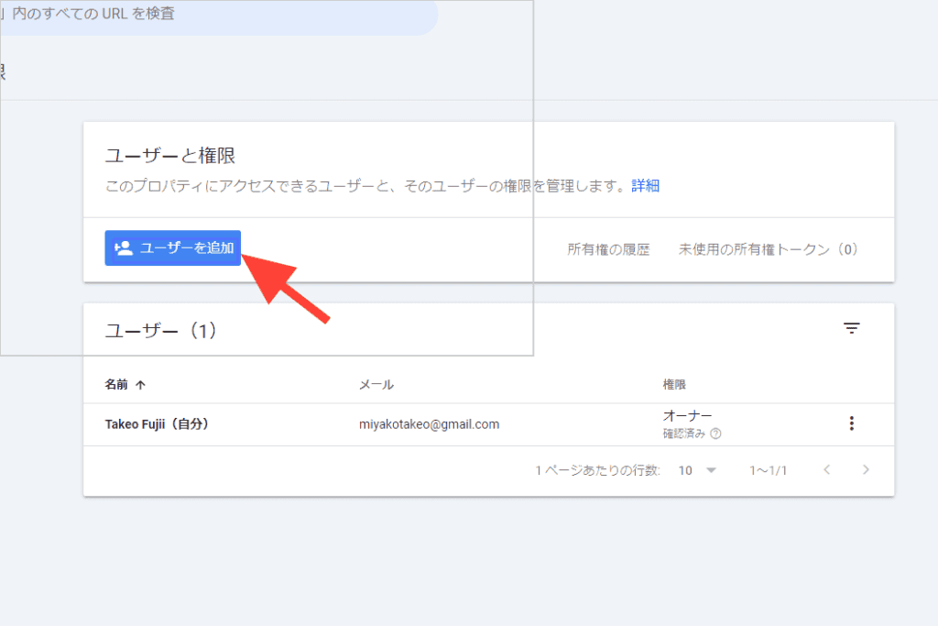
Task: Select the email miyakotakeo@gmail.com
Action: tap(429, 424)
